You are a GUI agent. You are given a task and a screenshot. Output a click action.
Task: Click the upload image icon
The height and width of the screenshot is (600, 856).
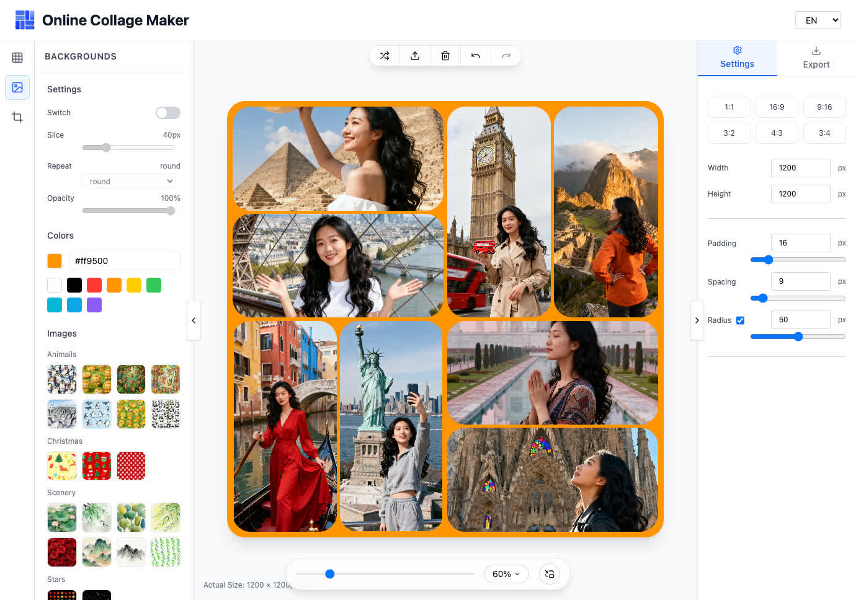click(x=415, y=56)
